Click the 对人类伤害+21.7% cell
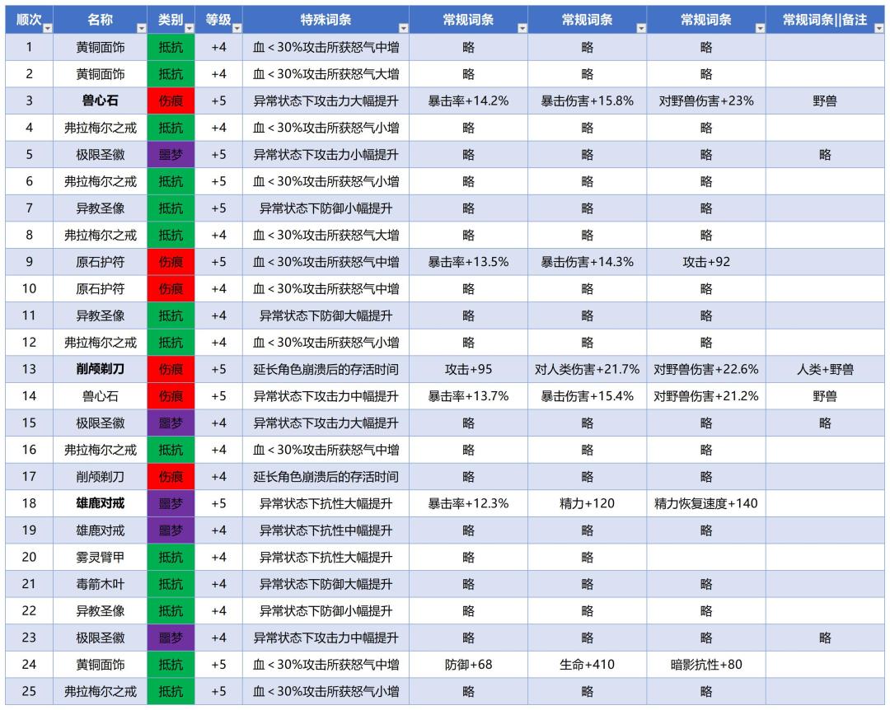Viewport: 890px width, 710px height. [587, 370]
